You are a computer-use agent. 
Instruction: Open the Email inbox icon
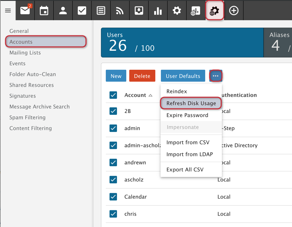coord(25,10)
